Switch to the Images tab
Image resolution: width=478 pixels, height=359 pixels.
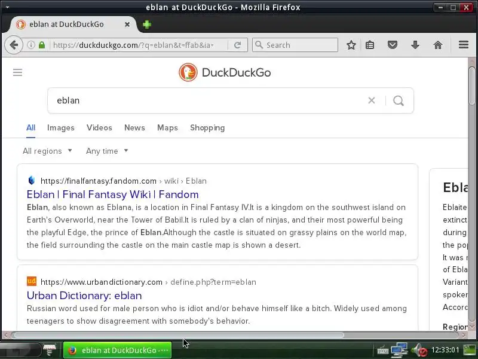point(61,127)
